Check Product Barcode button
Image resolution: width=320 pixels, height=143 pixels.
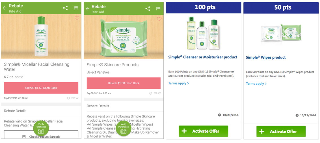click(x=41, y=135)
